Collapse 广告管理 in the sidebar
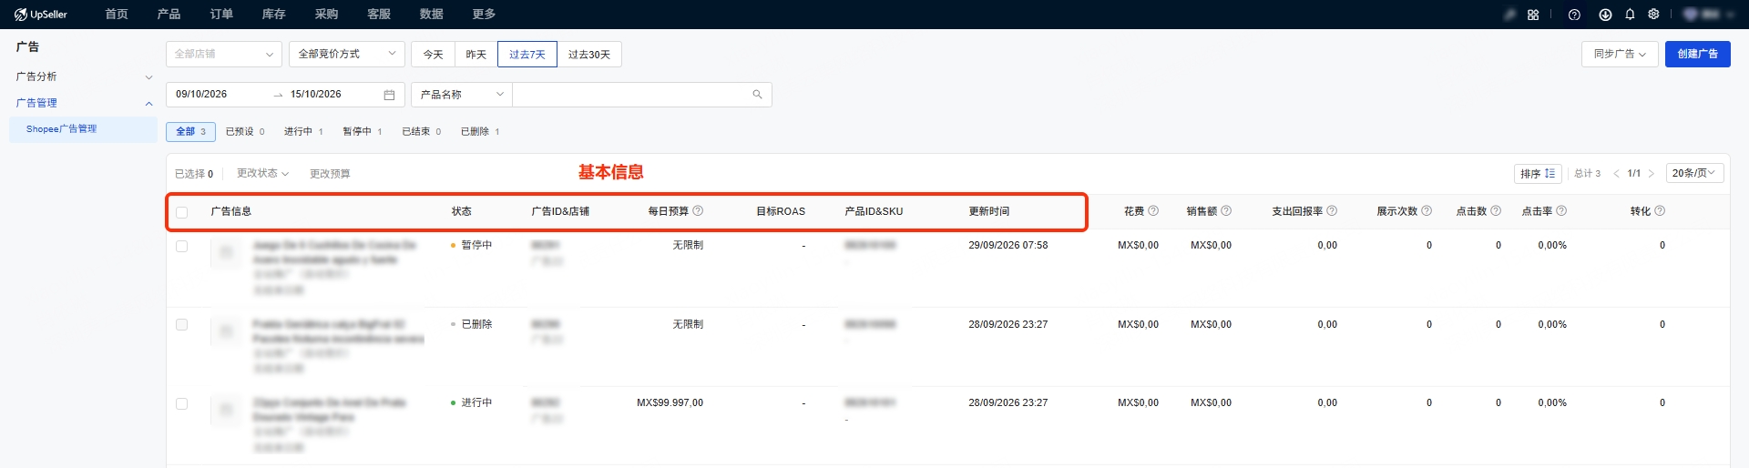1749x468 pixels. click(82, 103)
